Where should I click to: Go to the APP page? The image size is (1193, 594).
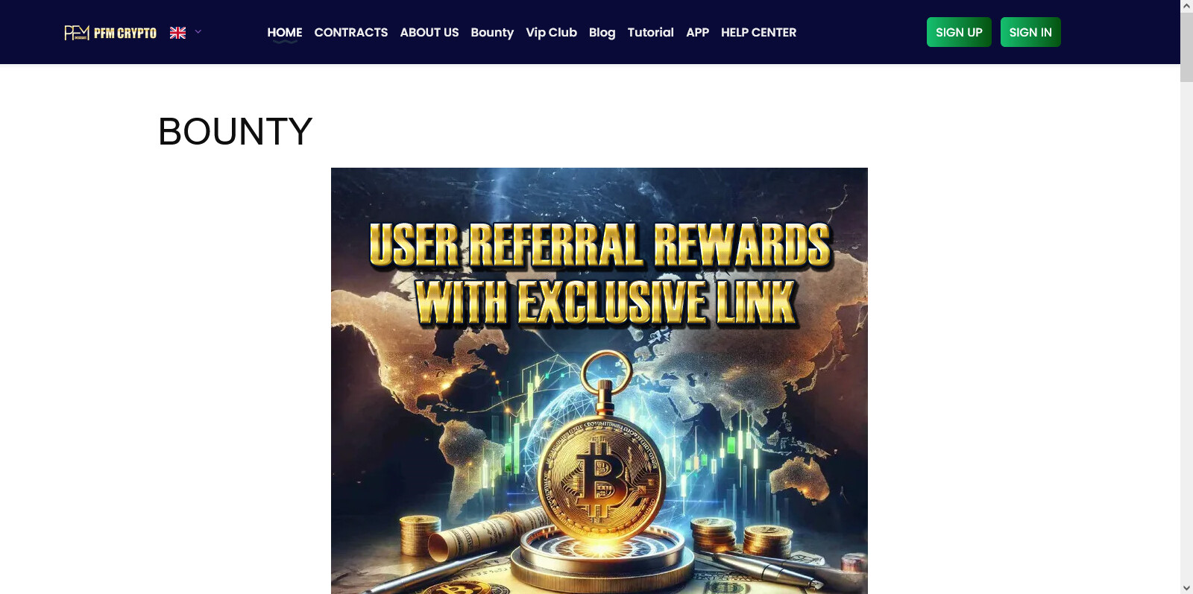(697, 32)
